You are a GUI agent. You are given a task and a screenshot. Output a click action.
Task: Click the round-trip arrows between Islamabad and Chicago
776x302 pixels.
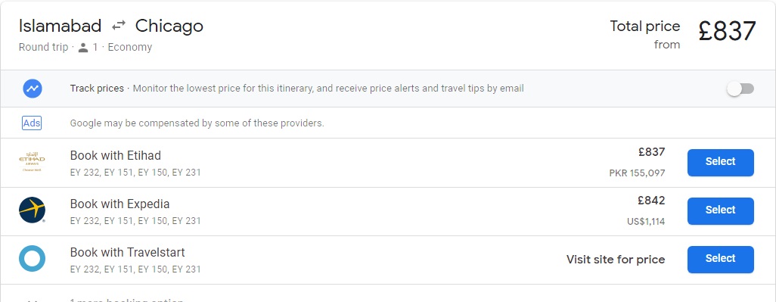118,25
